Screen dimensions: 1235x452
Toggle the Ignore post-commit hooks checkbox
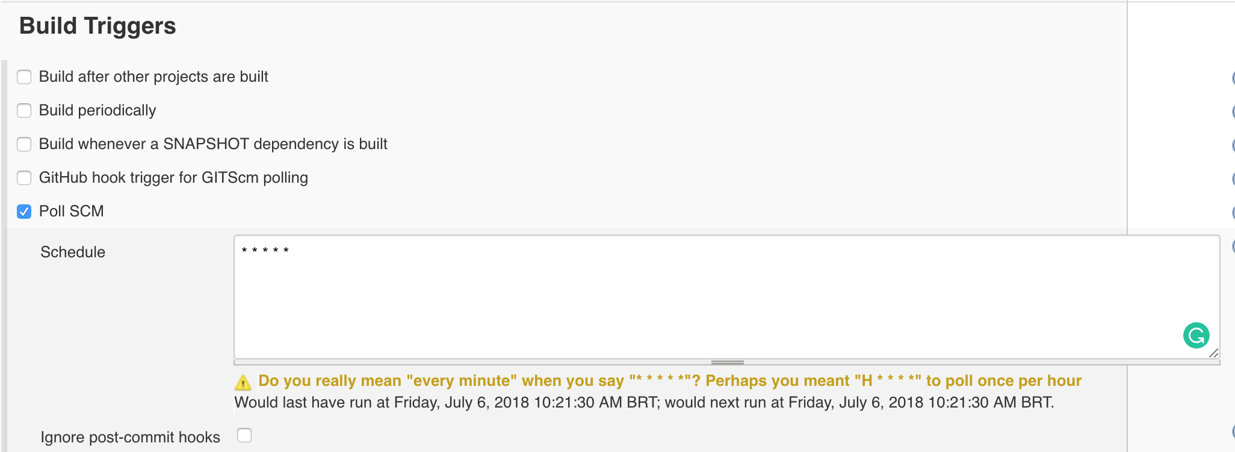click(244, 435)
